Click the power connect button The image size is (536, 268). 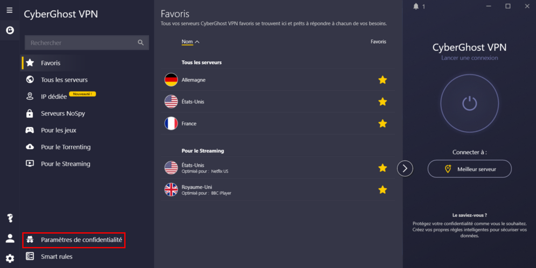(x=469, y=103)
